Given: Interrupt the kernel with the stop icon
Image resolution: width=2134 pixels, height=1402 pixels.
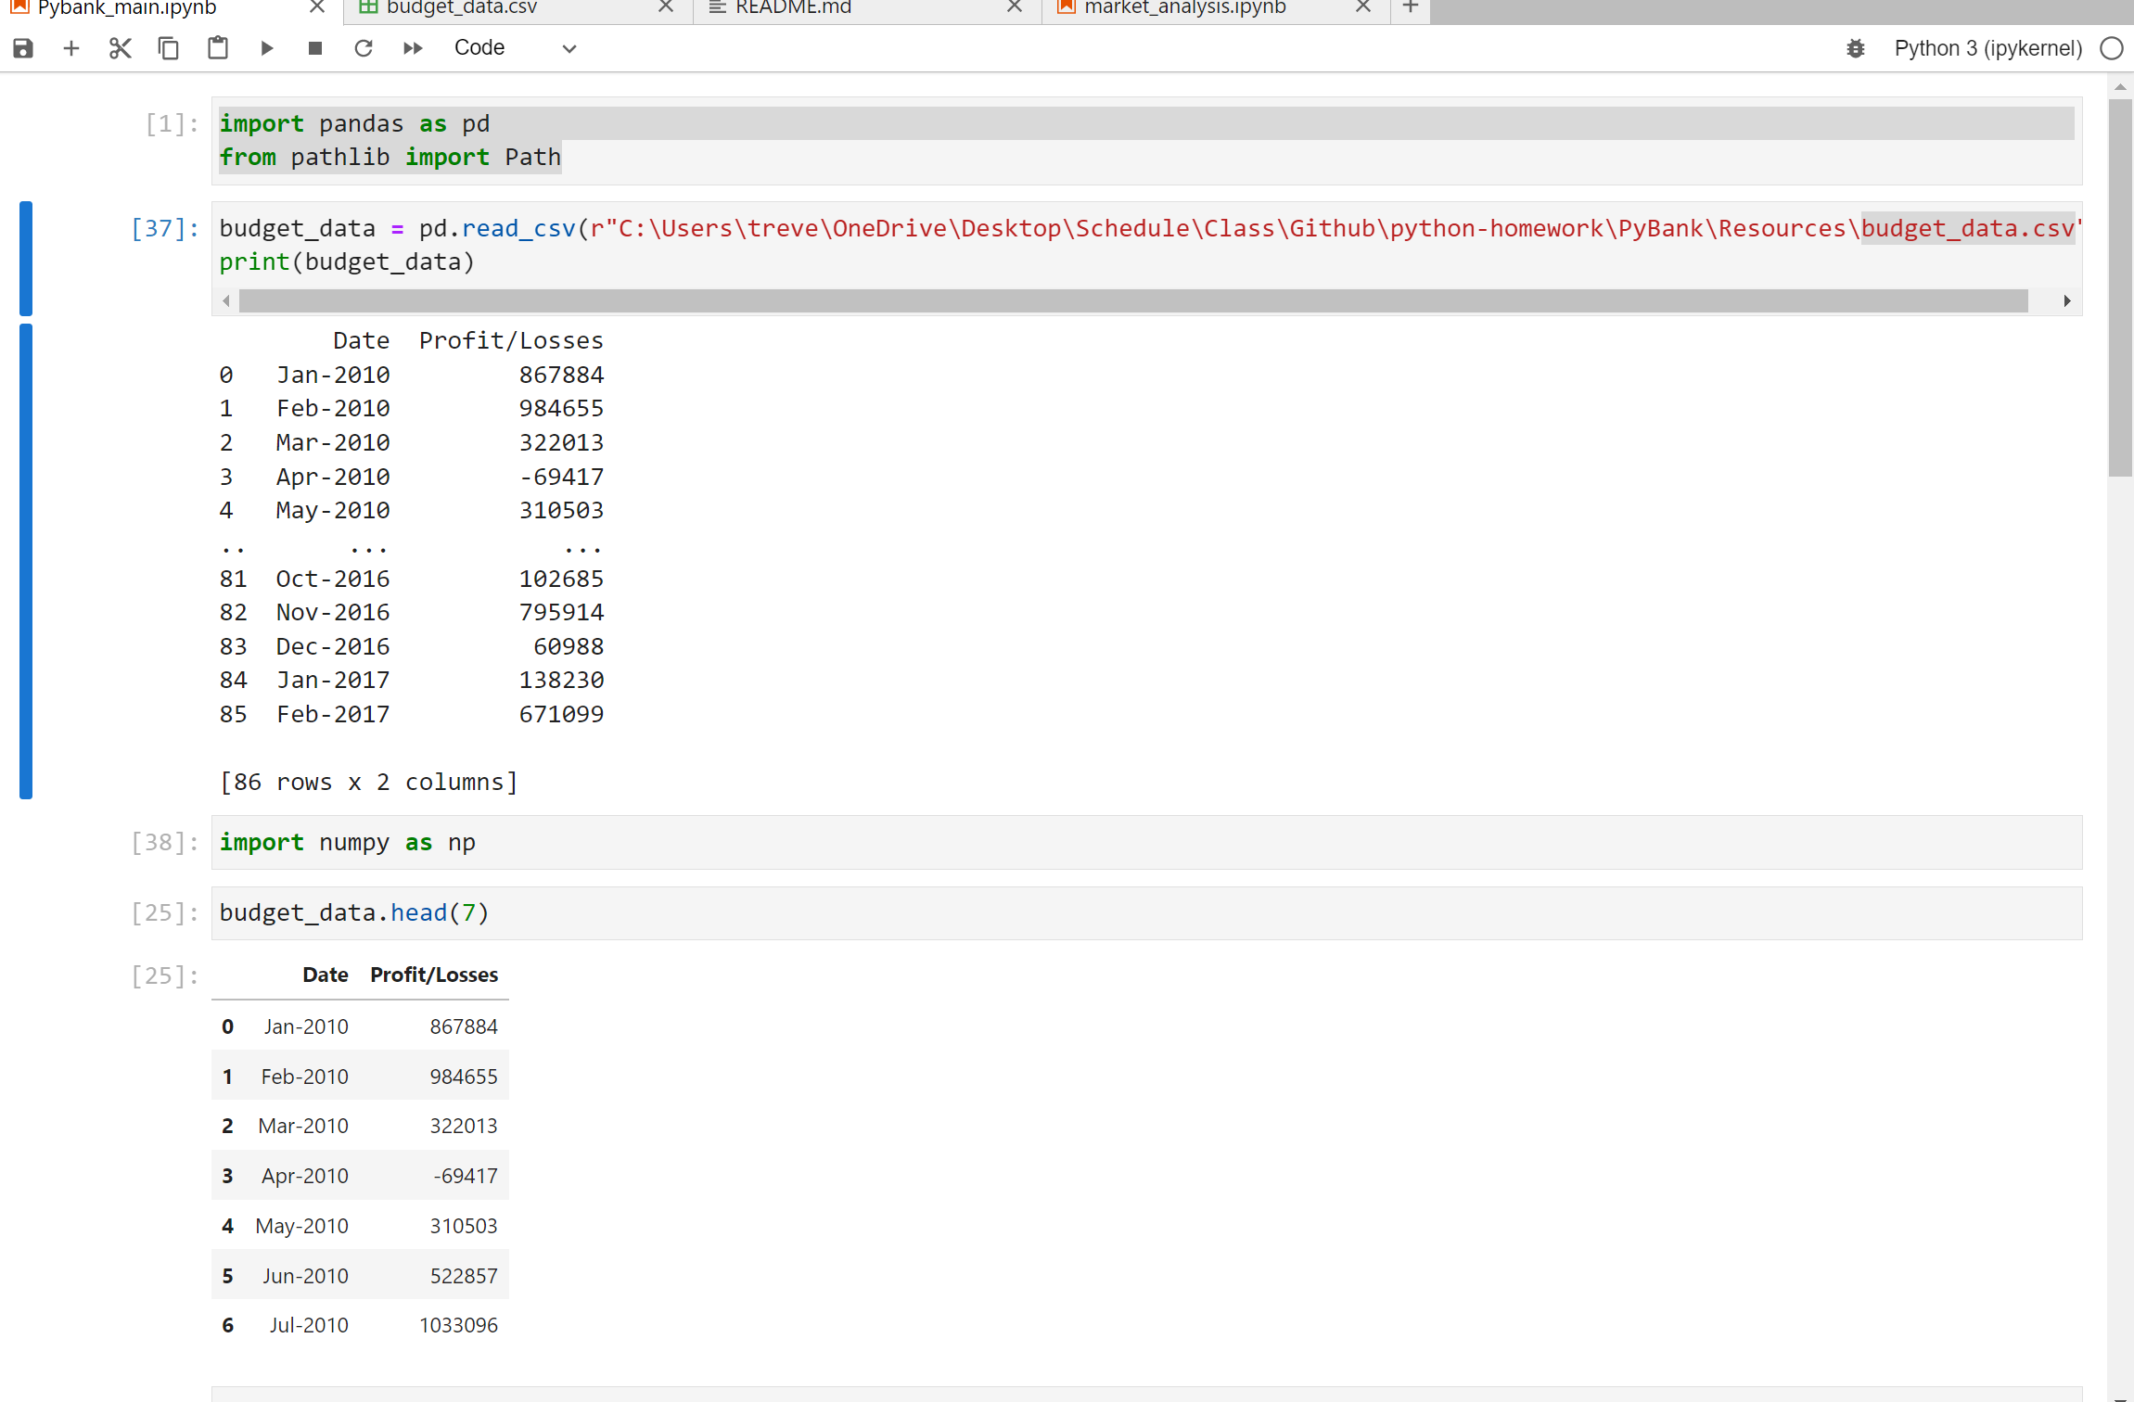Looking at the screenshot, I should coord(315,48).
